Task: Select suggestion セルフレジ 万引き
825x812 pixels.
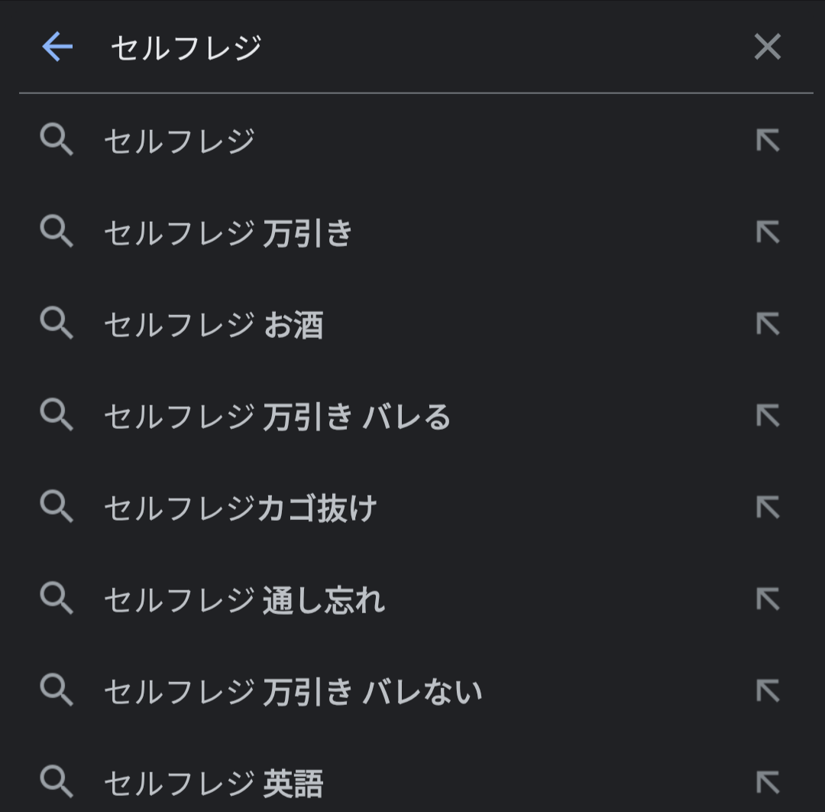Action: [x=228, y=233]
